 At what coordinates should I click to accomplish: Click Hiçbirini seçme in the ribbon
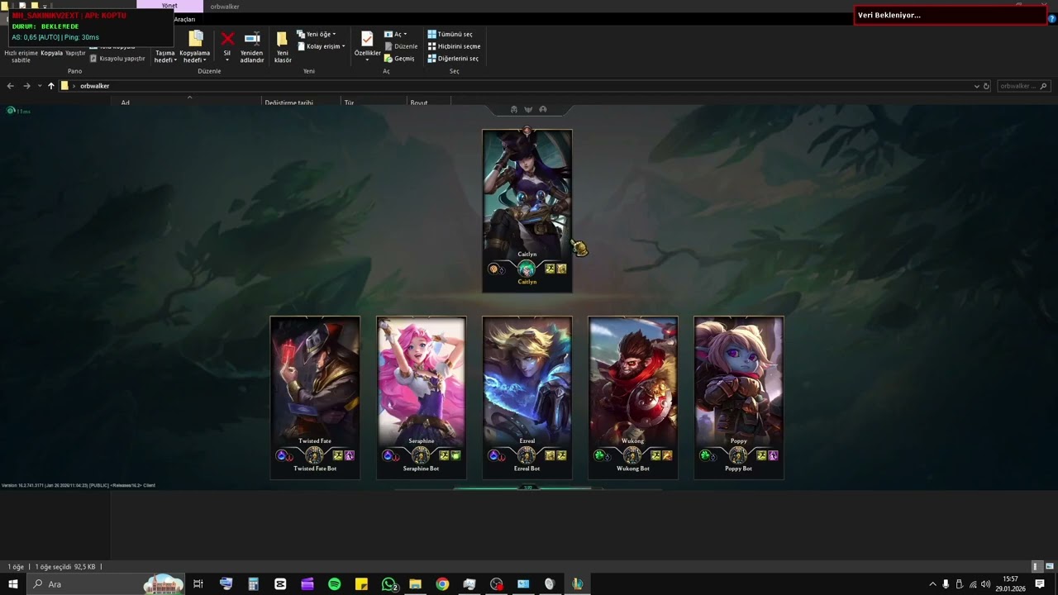pyautogui.click(x=454, y=46)
